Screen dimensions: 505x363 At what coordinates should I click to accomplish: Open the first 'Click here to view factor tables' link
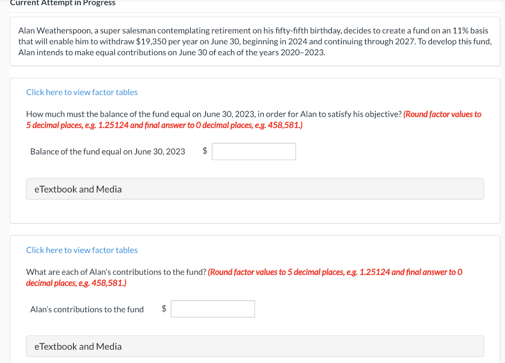tap(82, 92)
